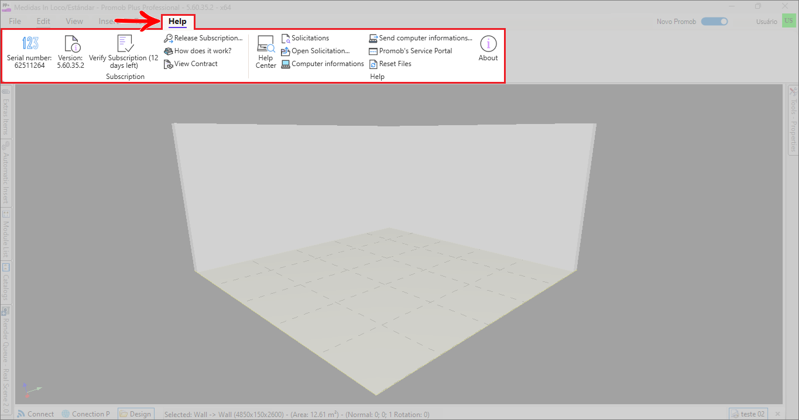Image resolution: width=799 pixels, height=420 pixels.
Task: Click the 'How does it work?' label
Action: pyautogui.click(x=203, y=51)
